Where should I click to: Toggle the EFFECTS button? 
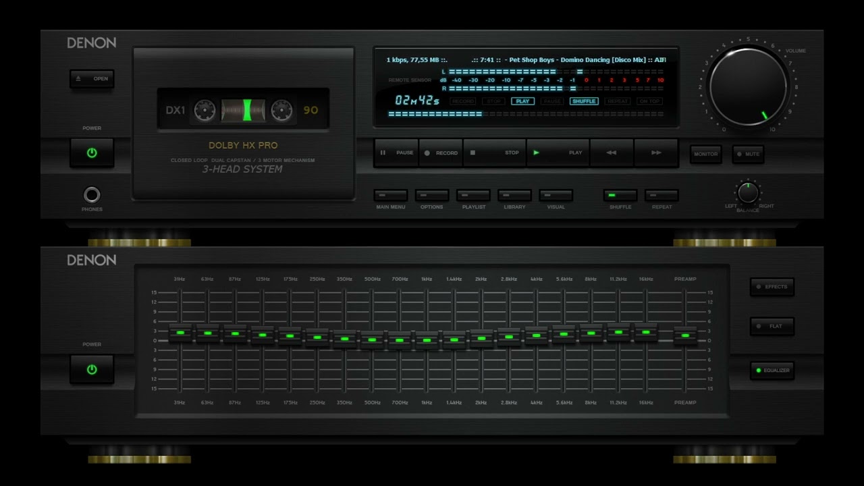tap(772, 287)
